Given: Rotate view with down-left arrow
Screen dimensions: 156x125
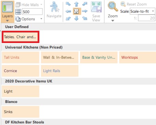Looking at the screenshot, I should pos(68,18).
